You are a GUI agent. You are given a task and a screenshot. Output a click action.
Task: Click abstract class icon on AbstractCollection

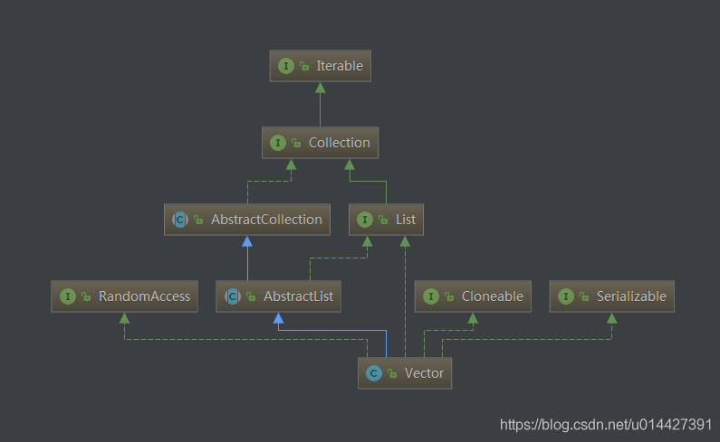(180, 220)
